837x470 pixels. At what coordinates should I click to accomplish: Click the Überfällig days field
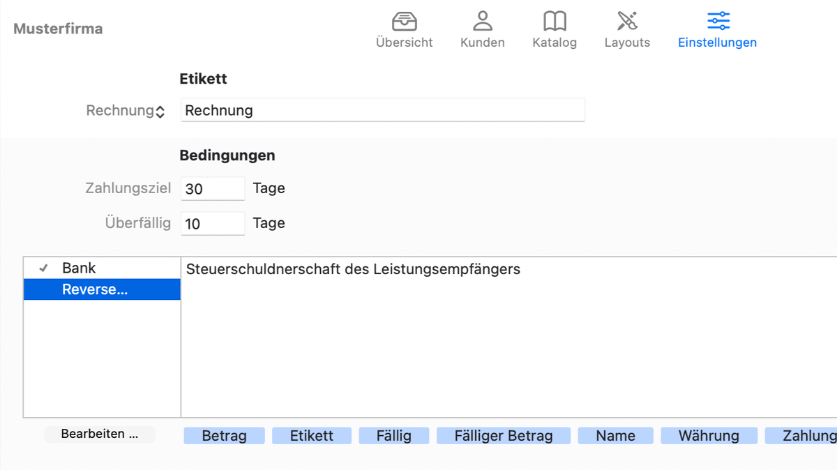click(213, 224)
